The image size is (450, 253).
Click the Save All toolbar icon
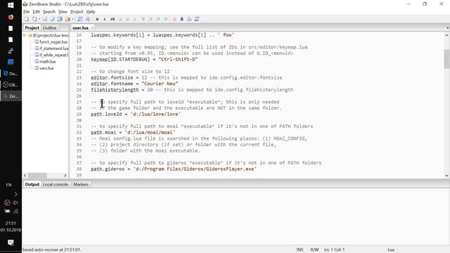[52, 19]
